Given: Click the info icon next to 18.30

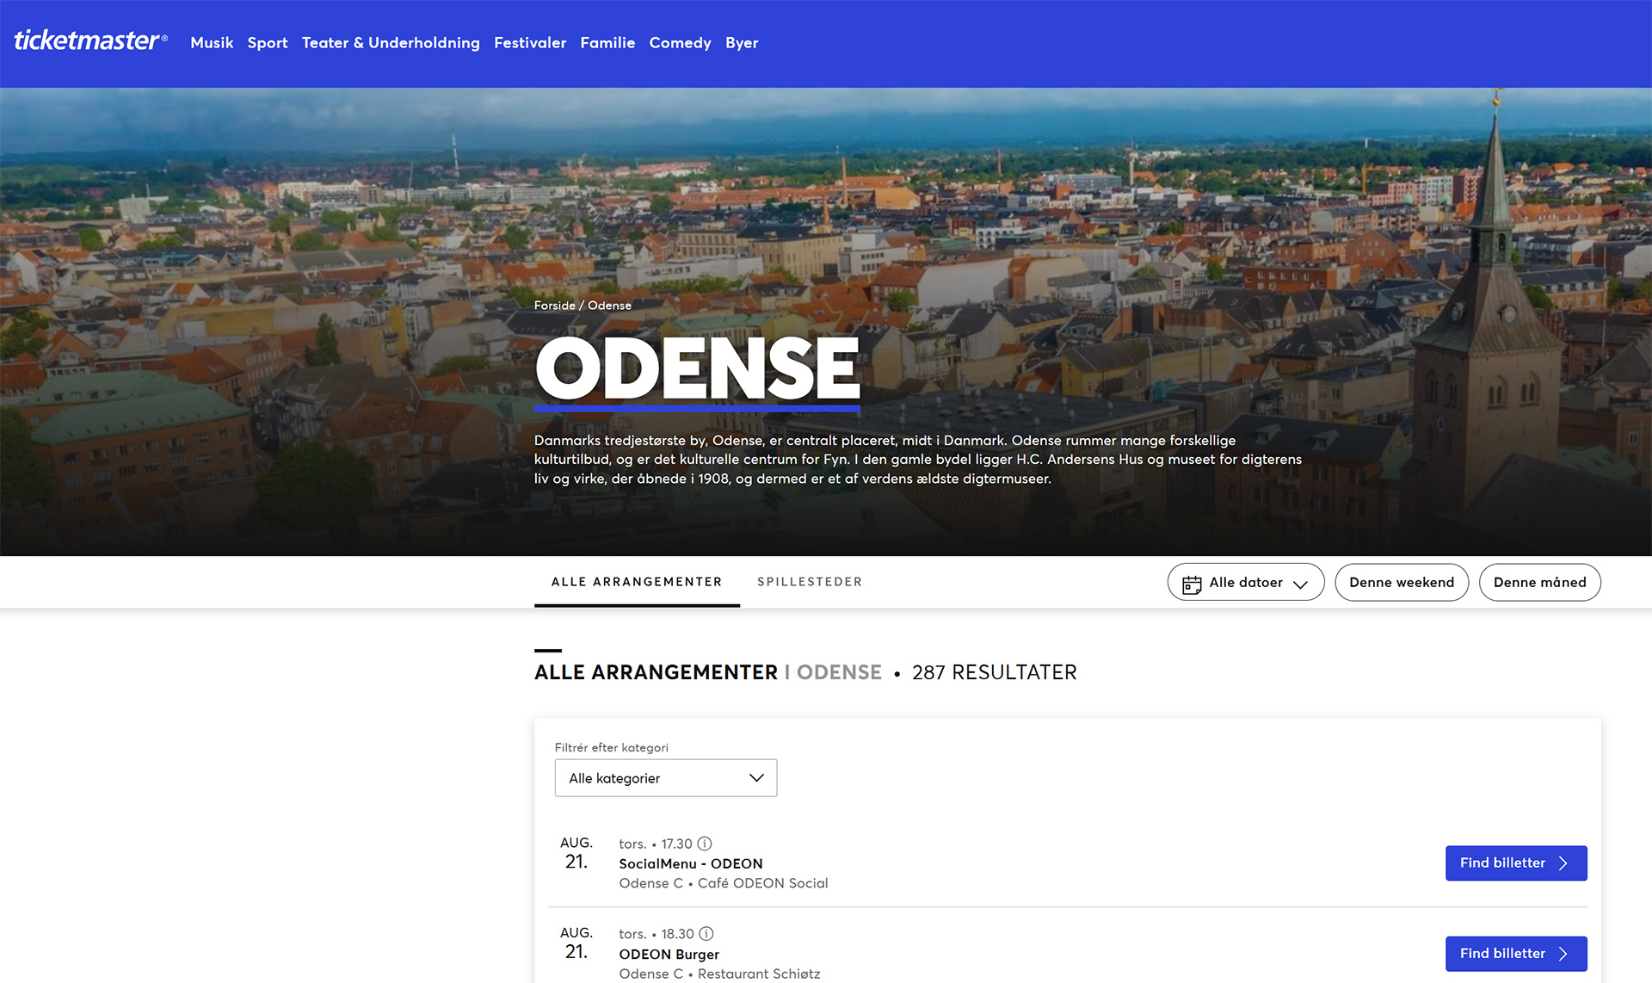Looking at the screenshot, I should click(x=706, y=934).
